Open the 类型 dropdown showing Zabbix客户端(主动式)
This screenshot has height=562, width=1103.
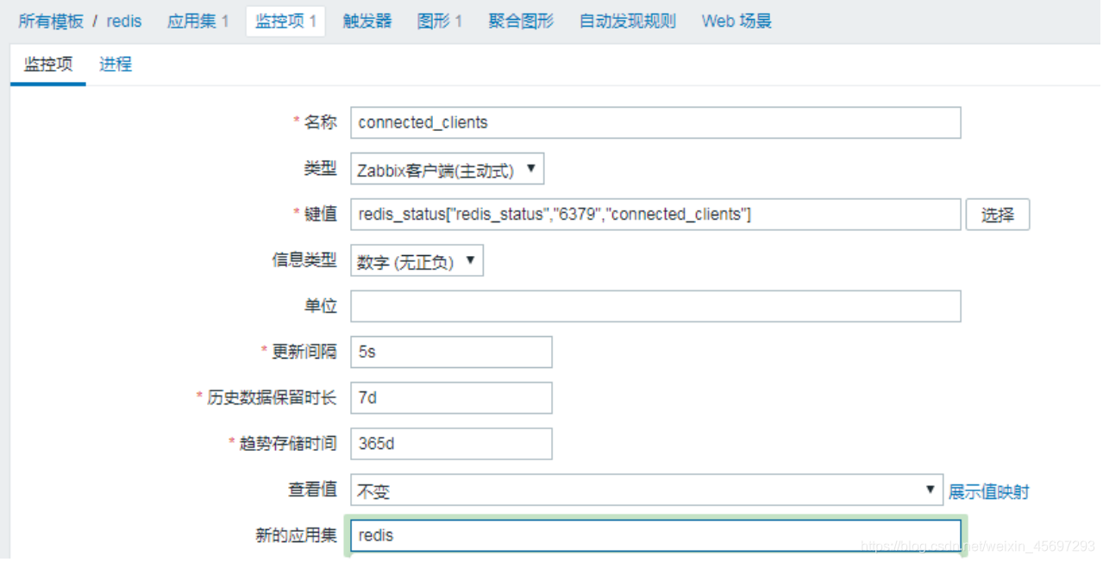click(x=448, y=169)
